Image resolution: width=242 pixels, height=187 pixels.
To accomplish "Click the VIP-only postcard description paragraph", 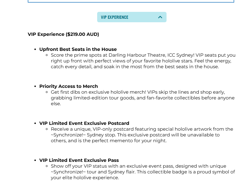I will tap(142, 135).
